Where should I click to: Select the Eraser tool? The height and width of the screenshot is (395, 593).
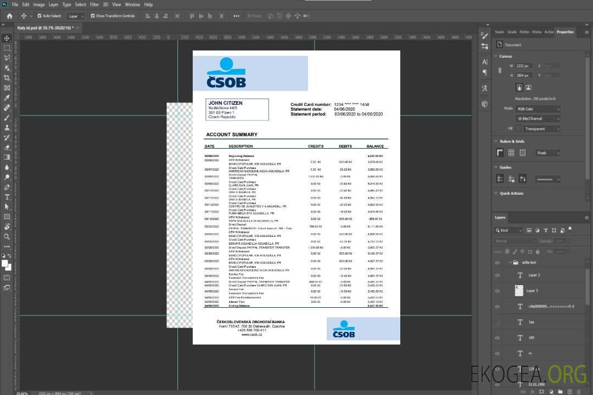7,147
